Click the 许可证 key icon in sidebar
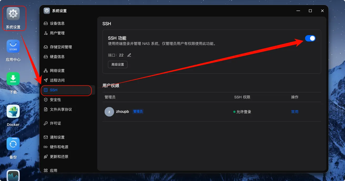Image resolution: width=345 pixels, height=181 pixels. (x=45, y=123)
